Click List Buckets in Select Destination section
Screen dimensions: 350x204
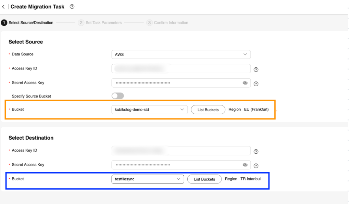204,179
